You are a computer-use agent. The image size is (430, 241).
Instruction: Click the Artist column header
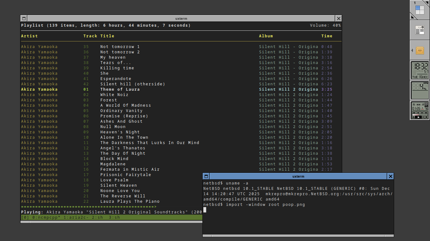click(29, 36)
